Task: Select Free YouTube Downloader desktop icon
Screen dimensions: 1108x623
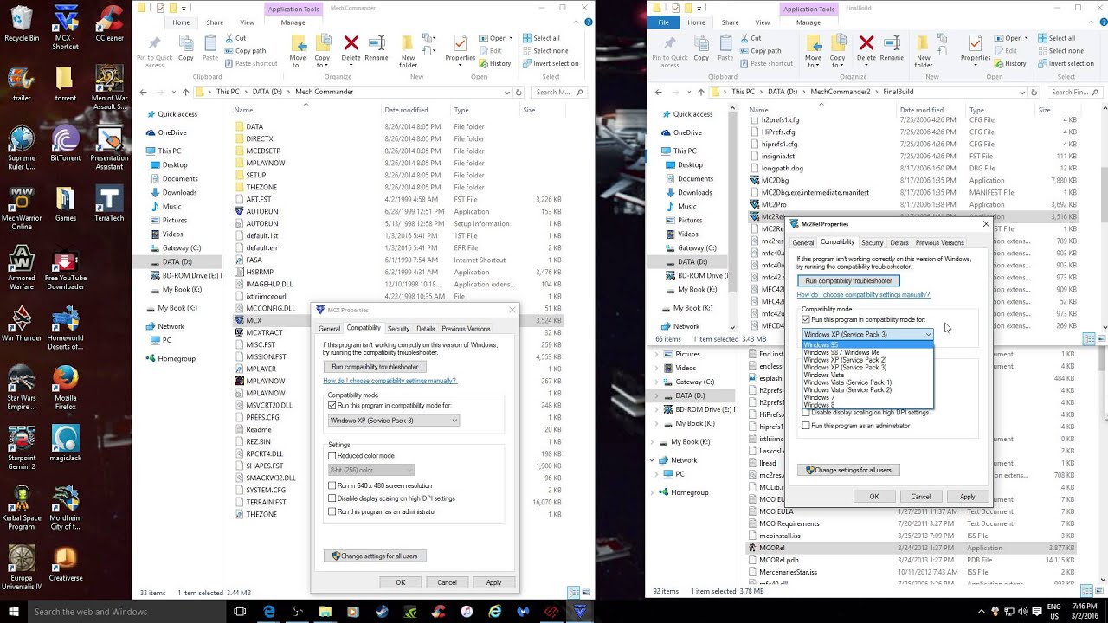Action: pyautogui.click(x=66, y=269)
